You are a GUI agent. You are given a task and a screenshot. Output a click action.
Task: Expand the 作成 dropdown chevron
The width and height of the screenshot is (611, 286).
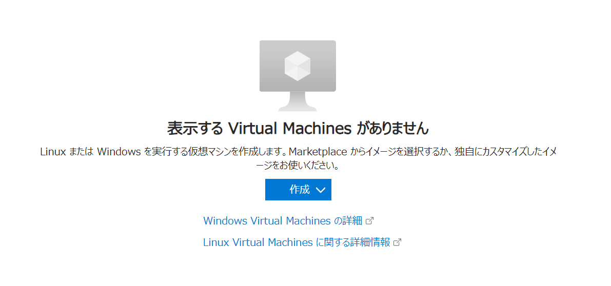(320, 190)
